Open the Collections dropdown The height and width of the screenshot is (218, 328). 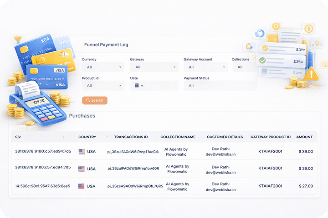[245, 67]
